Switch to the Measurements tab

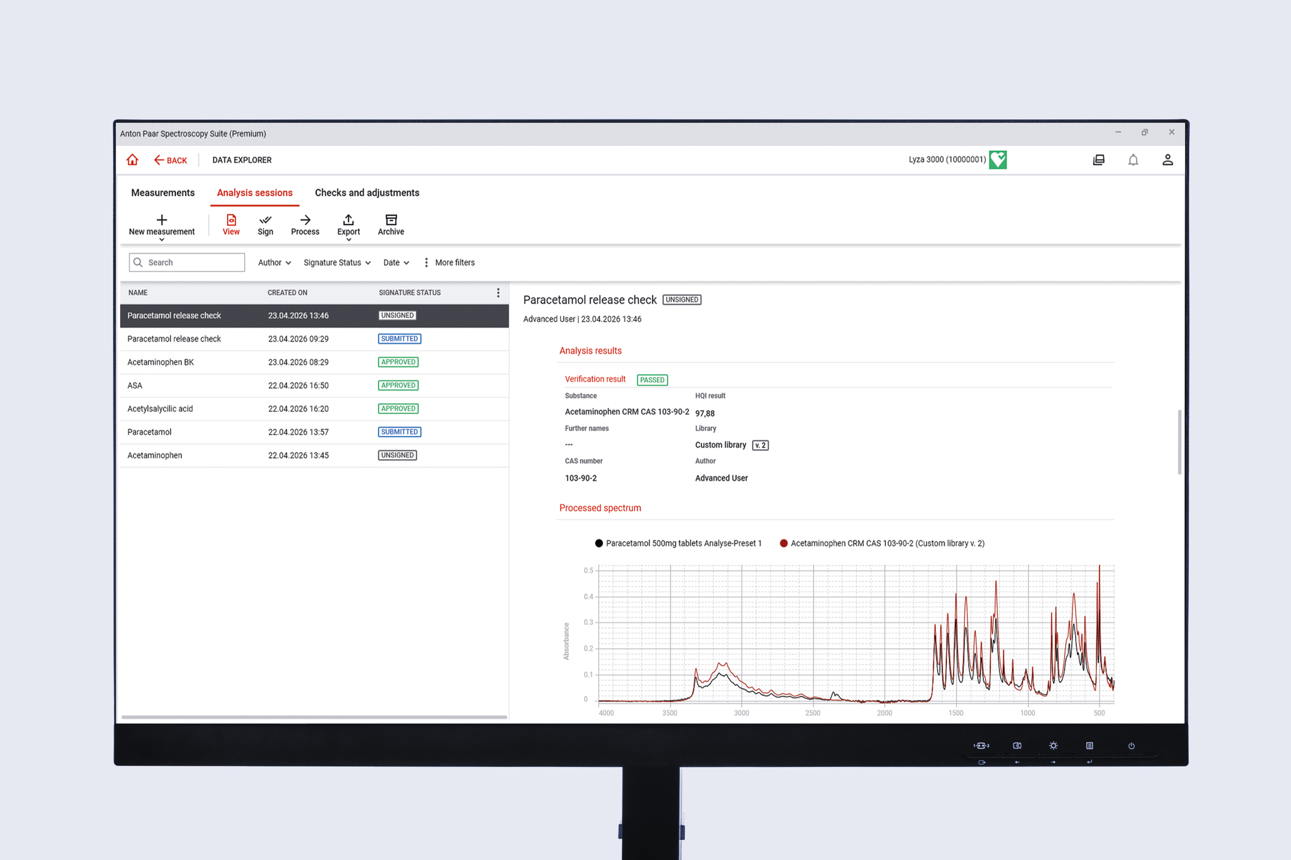click(x=163, y=192)
